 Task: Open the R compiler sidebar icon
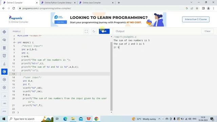4,40
